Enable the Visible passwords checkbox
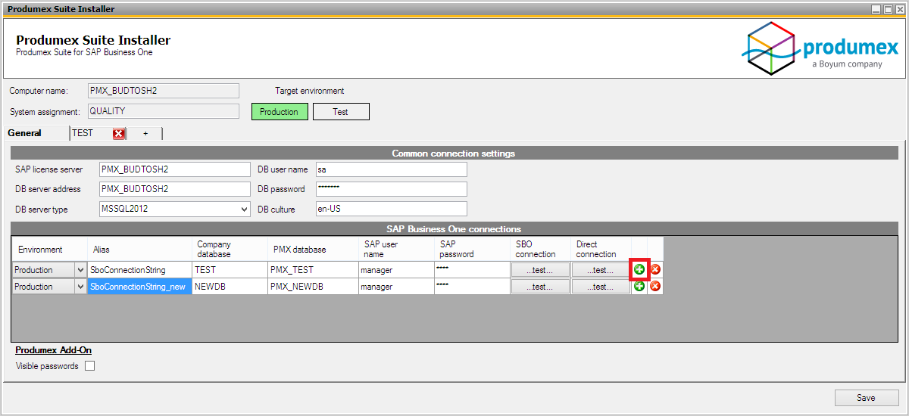 click(x=90, y=366)
